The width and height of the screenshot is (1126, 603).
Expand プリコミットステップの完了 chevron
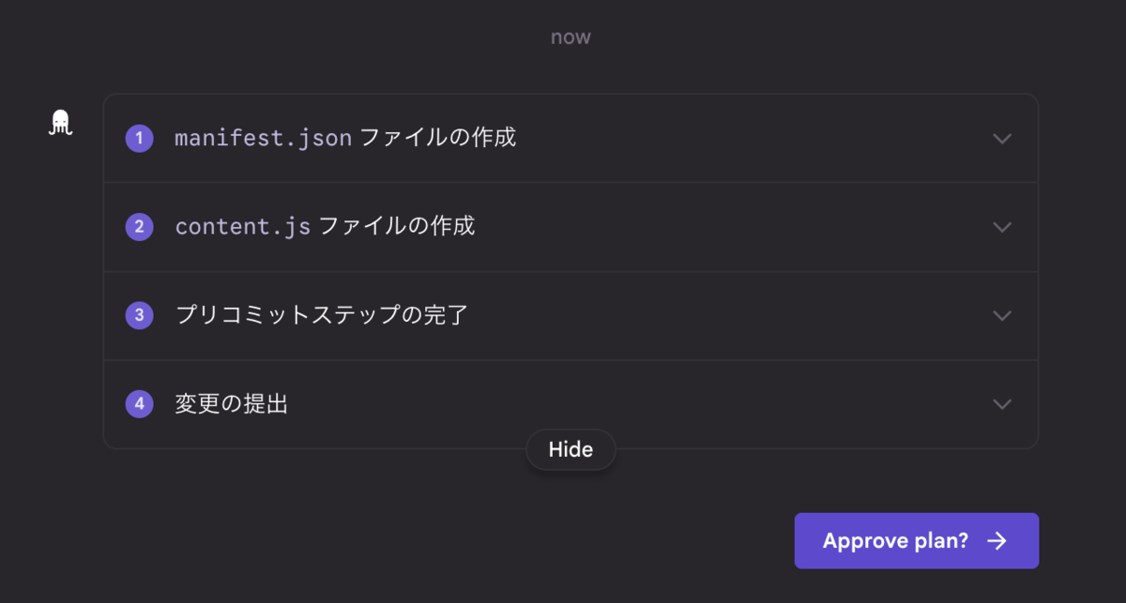tap(1001, 315)
